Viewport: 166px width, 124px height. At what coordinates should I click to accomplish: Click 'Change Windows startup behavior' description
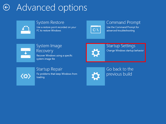pos(125,51)
